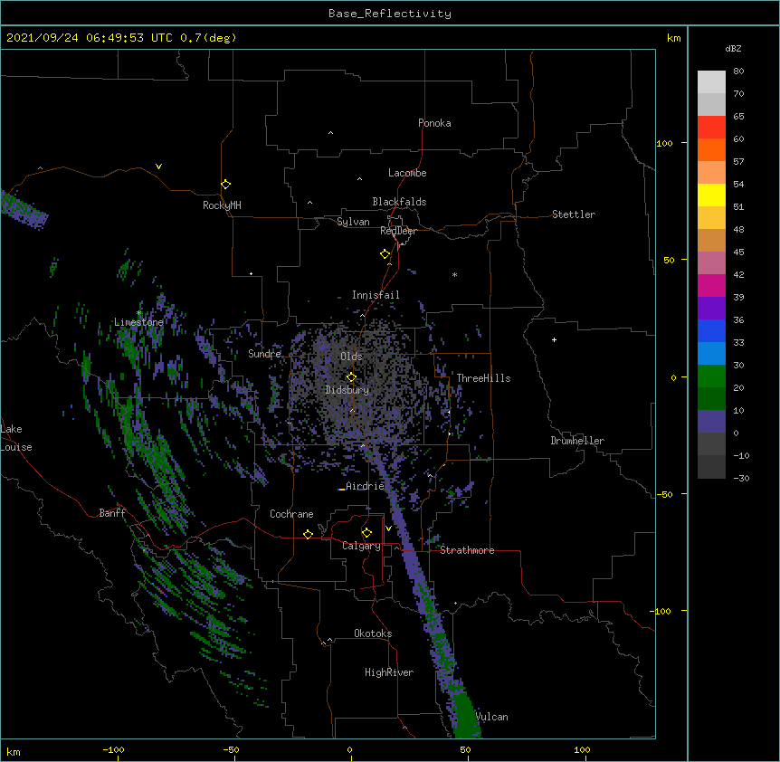Click the yellow diamond marker below Olds
780x762 pixels.
pyautogui.click(x=351, y=377)
